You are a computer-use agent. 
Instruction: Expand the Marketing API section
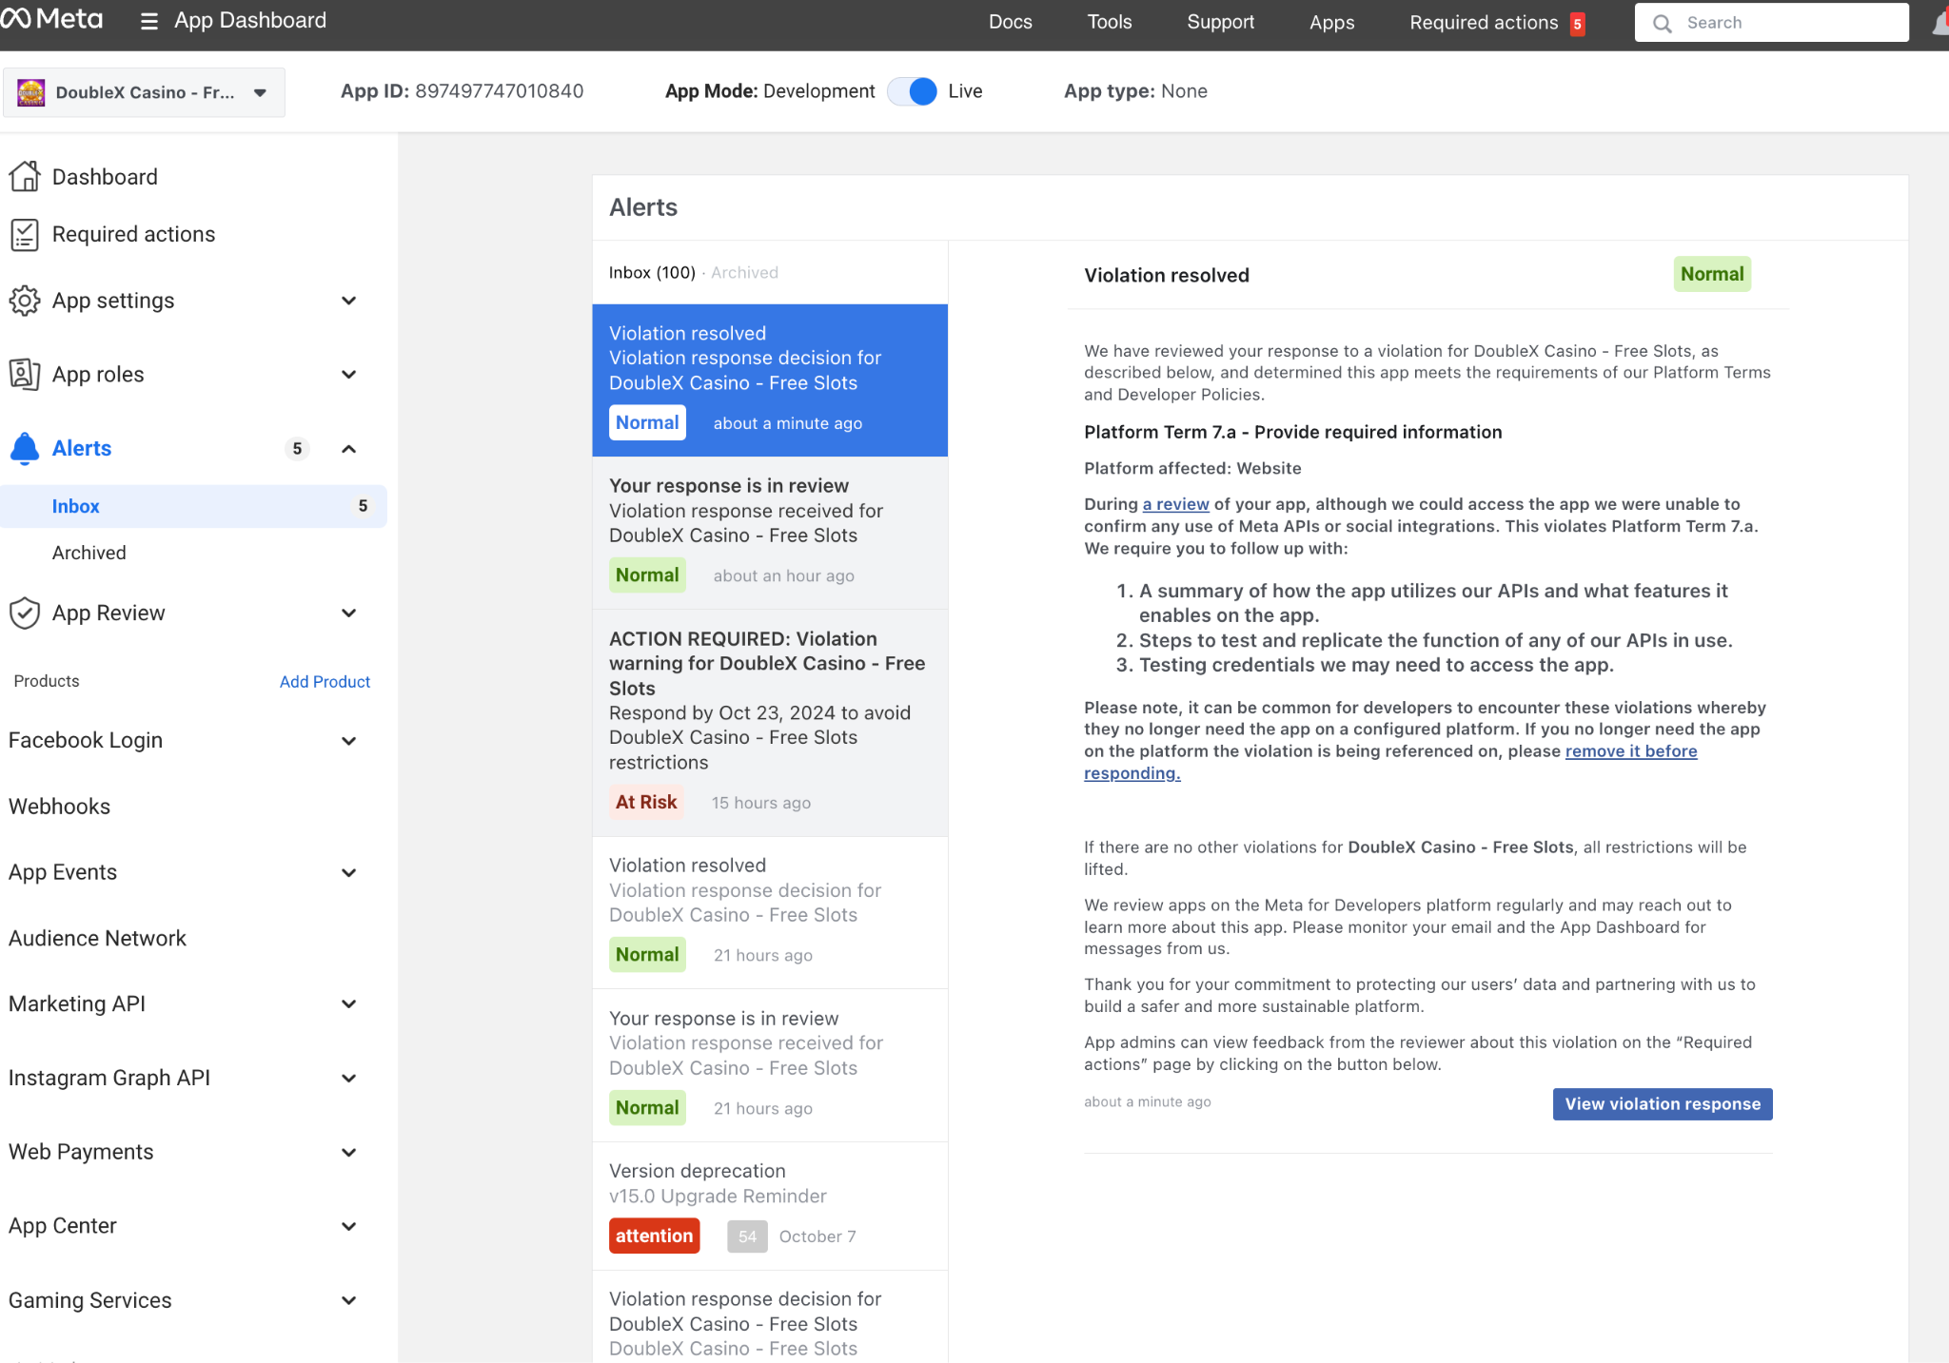coord(348,1003)
